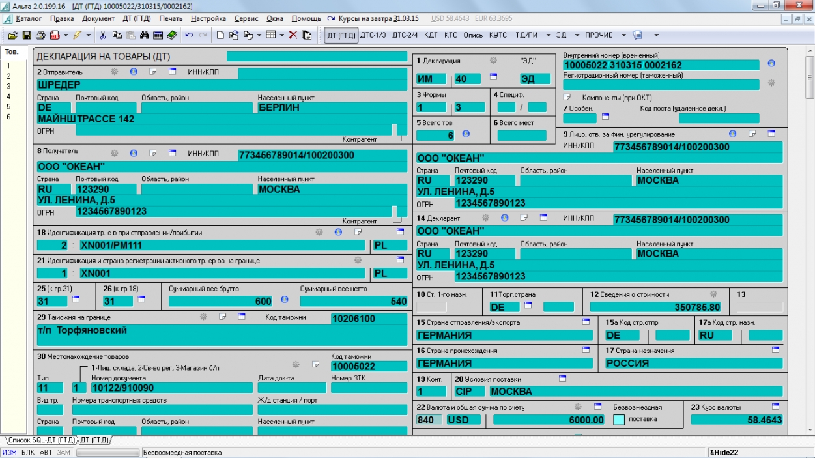Image resolution: width=815 pixels, height=458 pixels.
Task: Expand the ПРОЧИЕ dropdown arrow
Action: point(623,35)
